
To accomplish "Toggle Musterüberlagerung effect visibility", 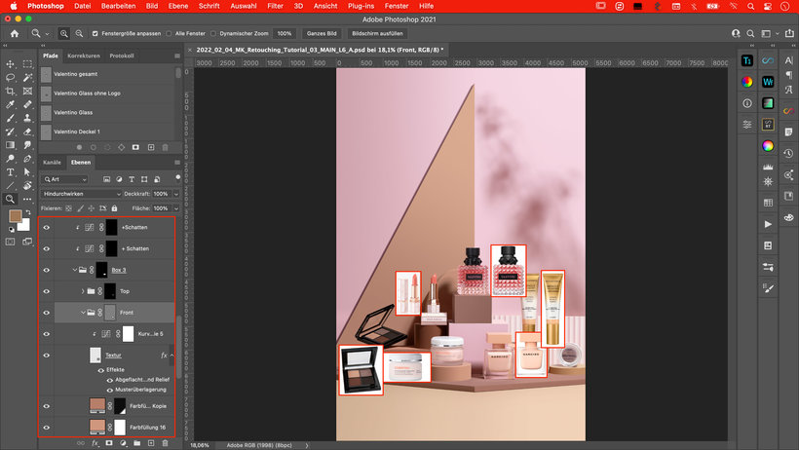I will (109, 390).
